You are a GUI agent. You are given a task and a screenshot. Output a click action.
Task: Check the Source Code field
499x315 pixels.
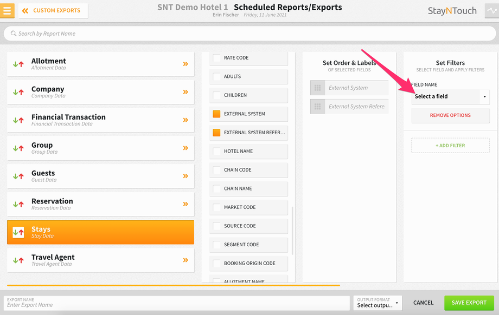point(216,226)
